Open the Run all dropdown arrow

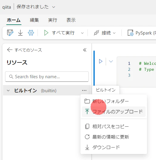(x=82, y=33)
